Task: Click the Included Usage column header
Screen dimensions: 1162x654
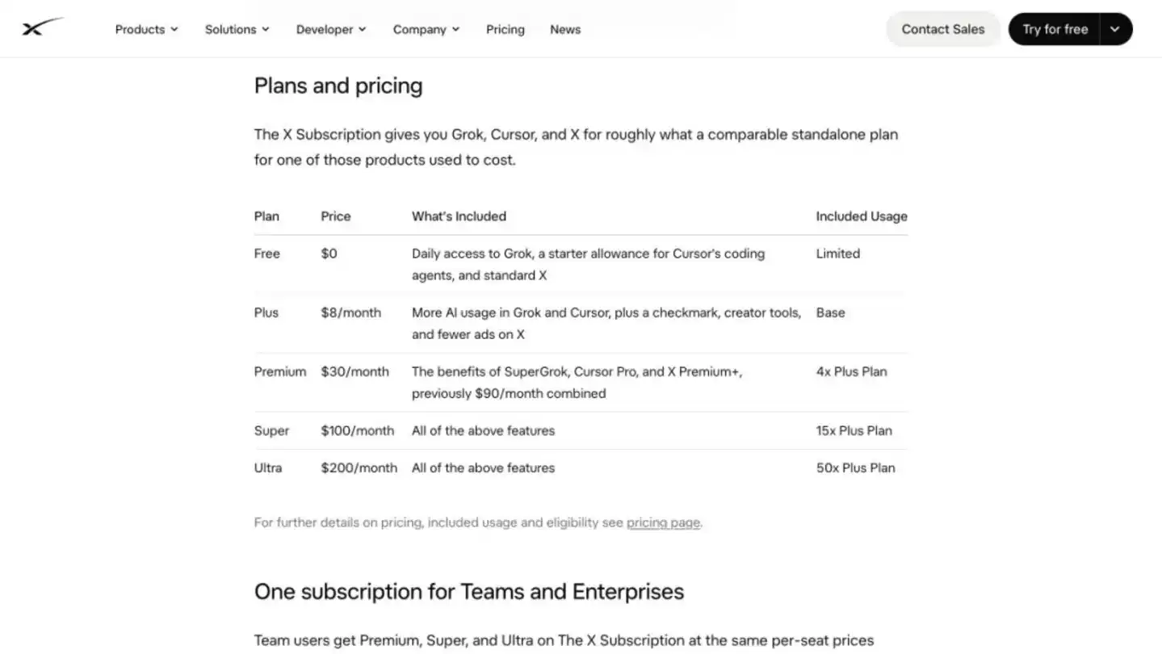Action: pos(862,216)
